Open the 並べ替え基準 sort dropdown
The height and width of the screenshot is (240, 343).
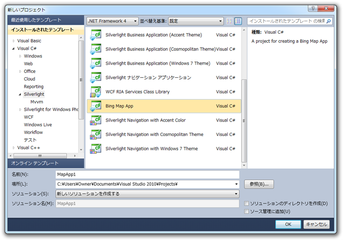(x=196, y=21)
